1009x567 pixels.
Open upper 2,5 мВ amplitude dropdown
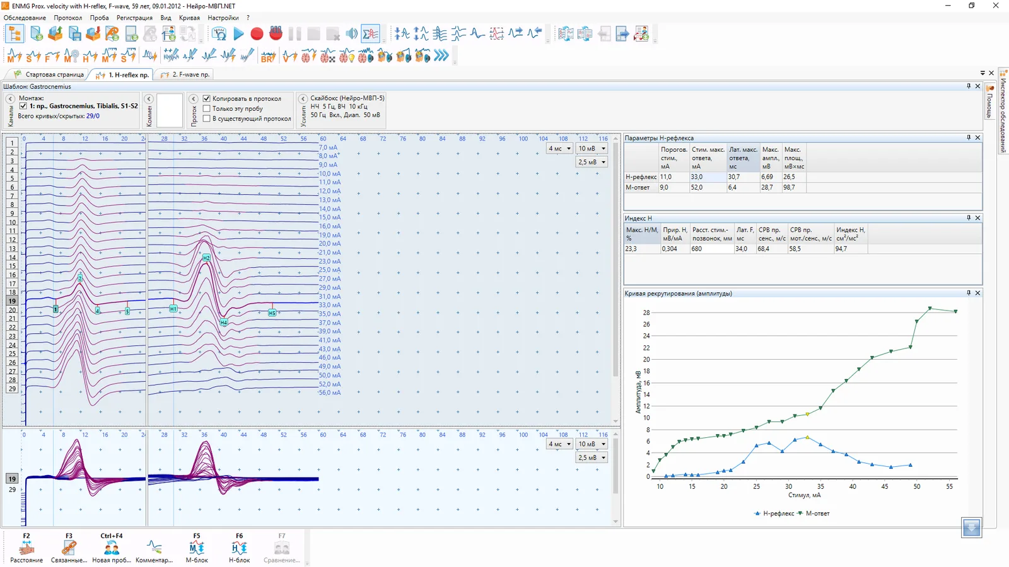coord(592,162)
